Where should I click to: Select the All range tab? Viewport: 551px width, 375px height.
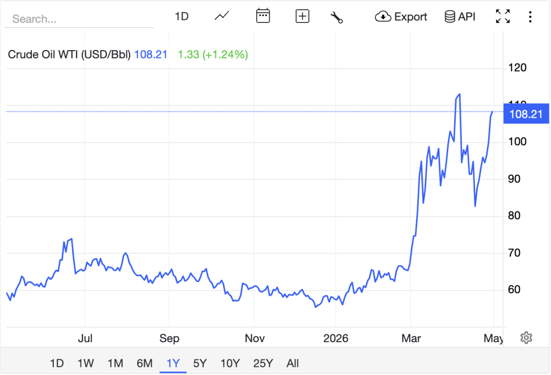(x=292, y=363)
